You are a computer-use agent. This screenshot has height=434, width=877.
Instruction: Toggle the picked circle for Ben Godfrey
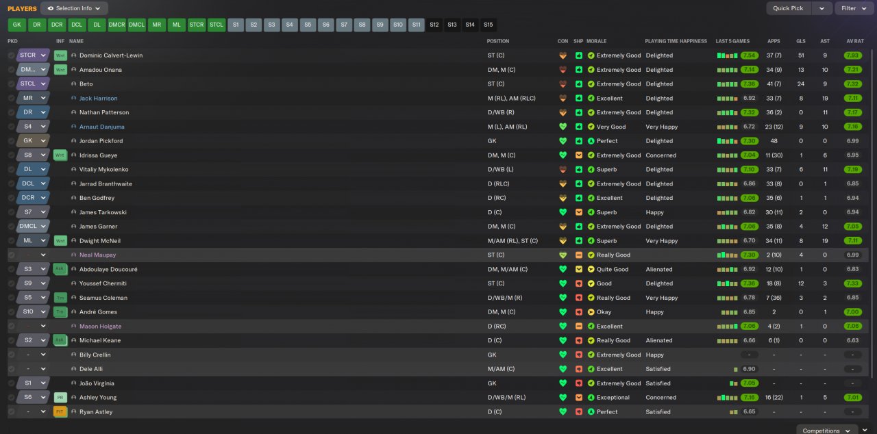tap(12, 198)
